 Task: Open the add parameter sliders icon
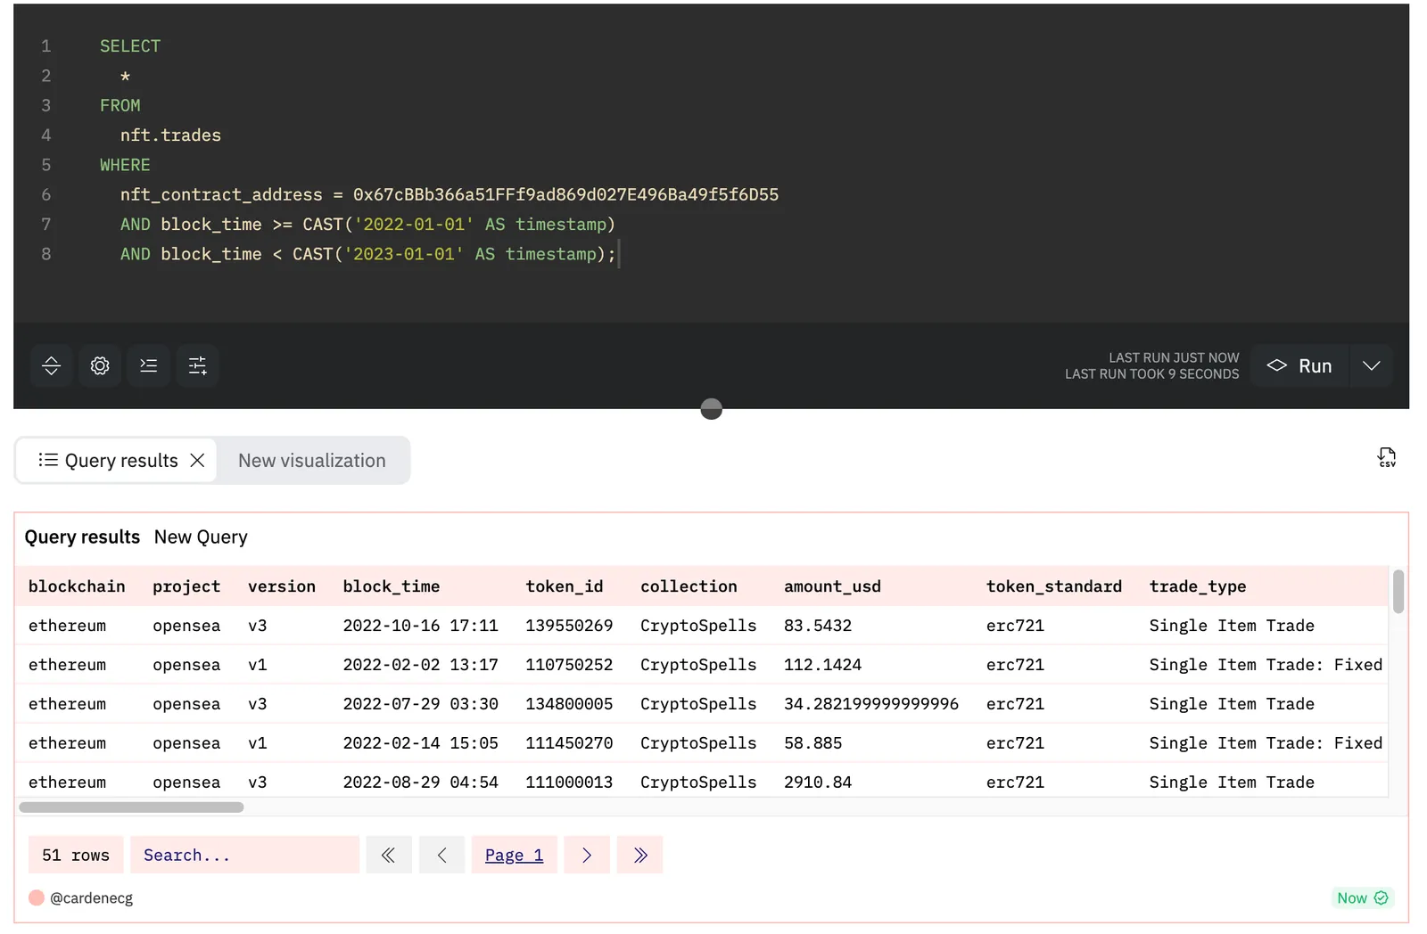click(x=197, y=365)
